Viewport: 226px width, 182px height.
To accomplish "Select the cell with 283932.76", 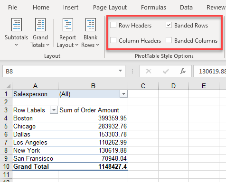I will click(x=93, y=126).
